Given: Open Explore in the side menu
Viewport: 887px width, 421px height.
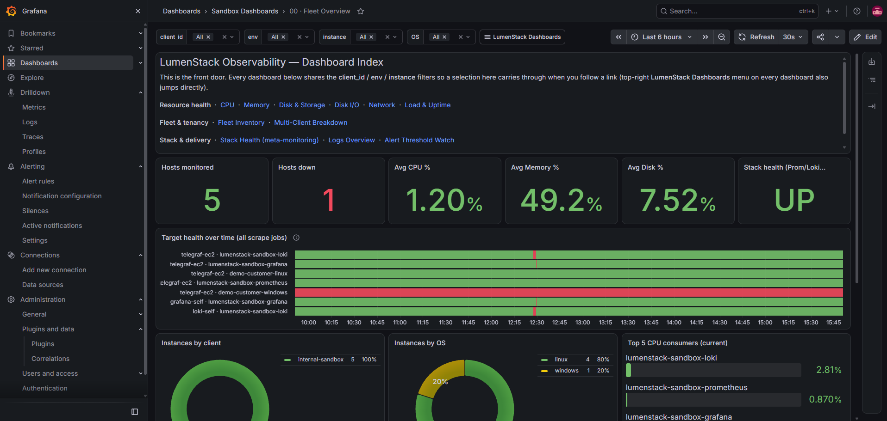Looking at the screenshot, I should [32, 78].
